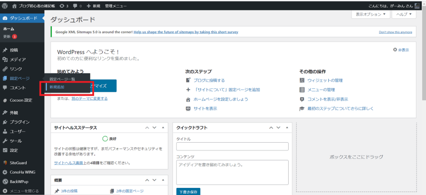Screen dimensions: 426x195
Task: Open 最初のステップについてさらに詳しく link
Action: tap(340, 109)
